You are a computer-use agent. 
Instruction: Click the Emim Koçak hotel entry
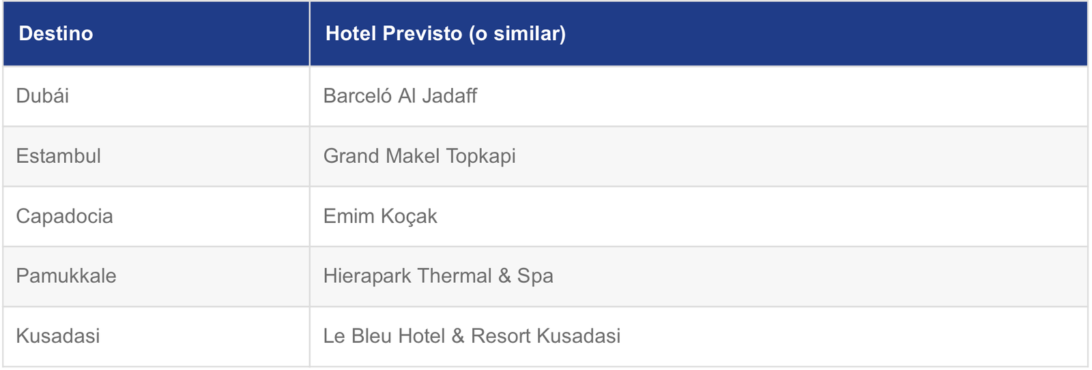(x=380, y=216)
